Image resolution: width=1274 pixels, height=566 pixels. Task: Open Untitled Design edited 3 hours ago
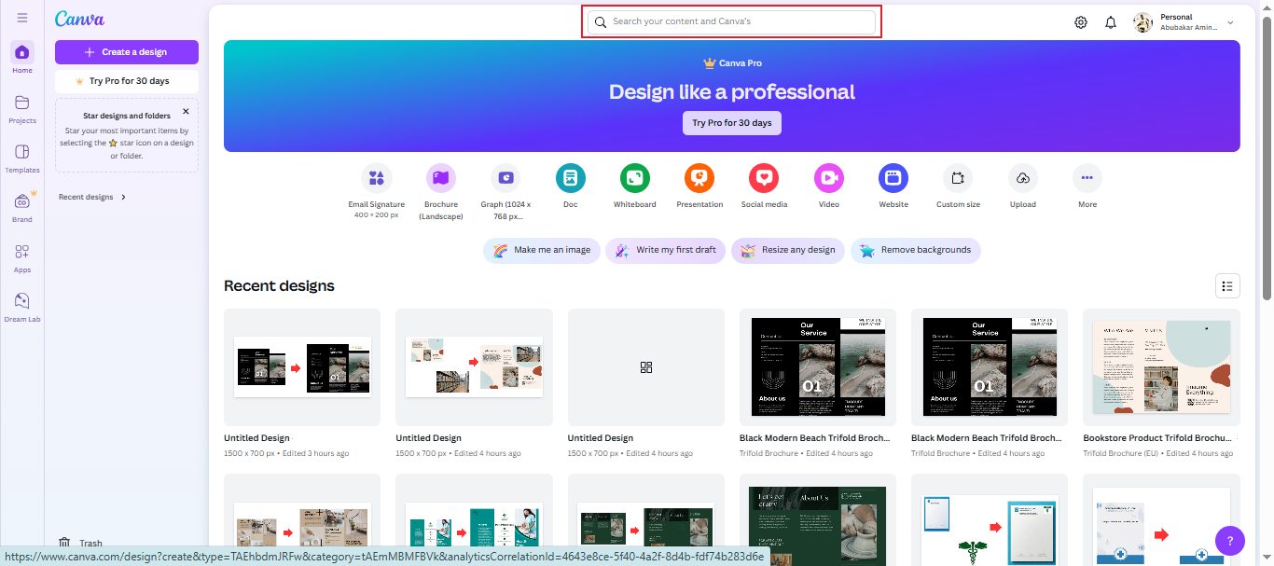click(302, 367)
